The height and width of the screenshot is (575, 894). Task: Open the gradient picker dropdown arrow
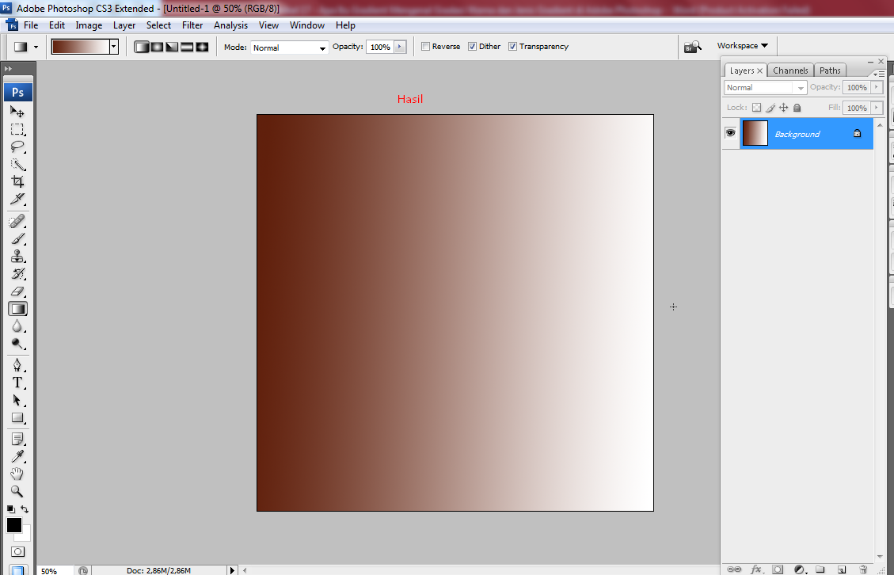tap(112, 46)
